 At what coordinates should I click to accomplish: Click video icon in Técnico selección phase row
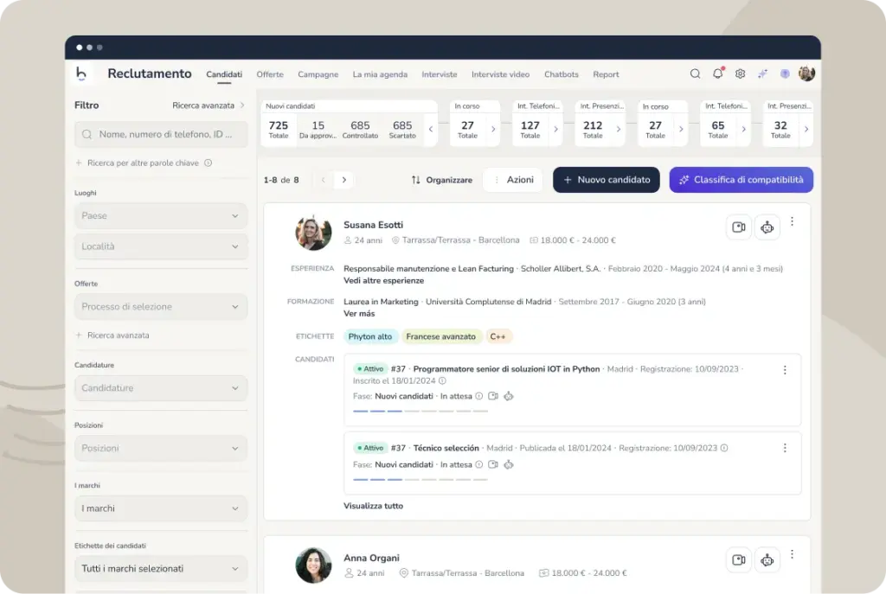click(x=492, y=464)
